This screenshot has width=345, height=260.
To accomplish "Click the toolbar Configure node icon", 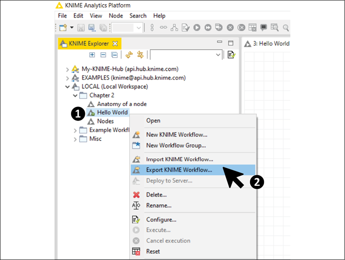I will pyautogui.click(x=186, y=28).
